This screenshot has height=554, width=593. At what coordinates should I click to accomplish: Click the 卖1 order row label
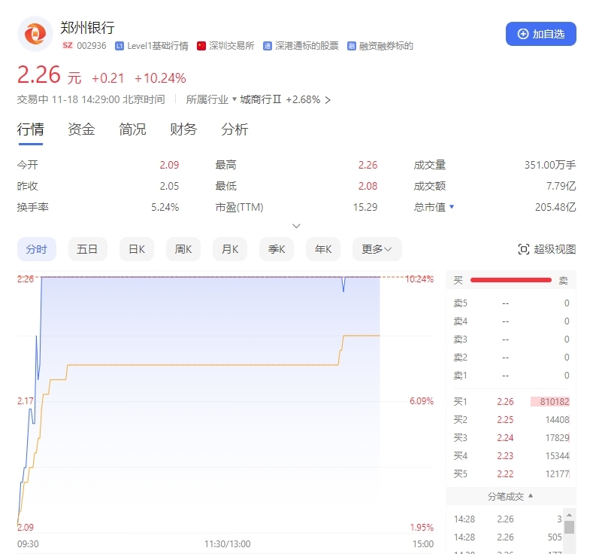(460, 376)
